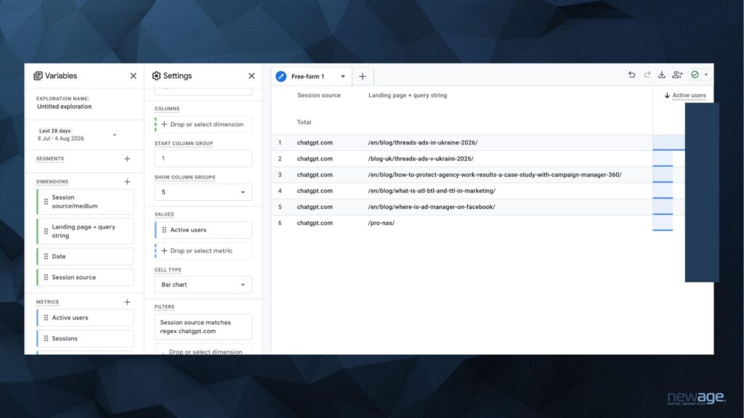The height and width of the screenshot is (418, 744).
Task: Redo the last change
Action: [x=647, y=75]
